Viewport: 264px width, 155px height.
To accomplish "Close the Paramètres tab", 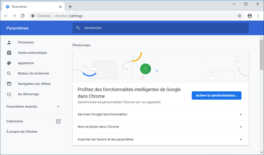I will coord(60,7).
